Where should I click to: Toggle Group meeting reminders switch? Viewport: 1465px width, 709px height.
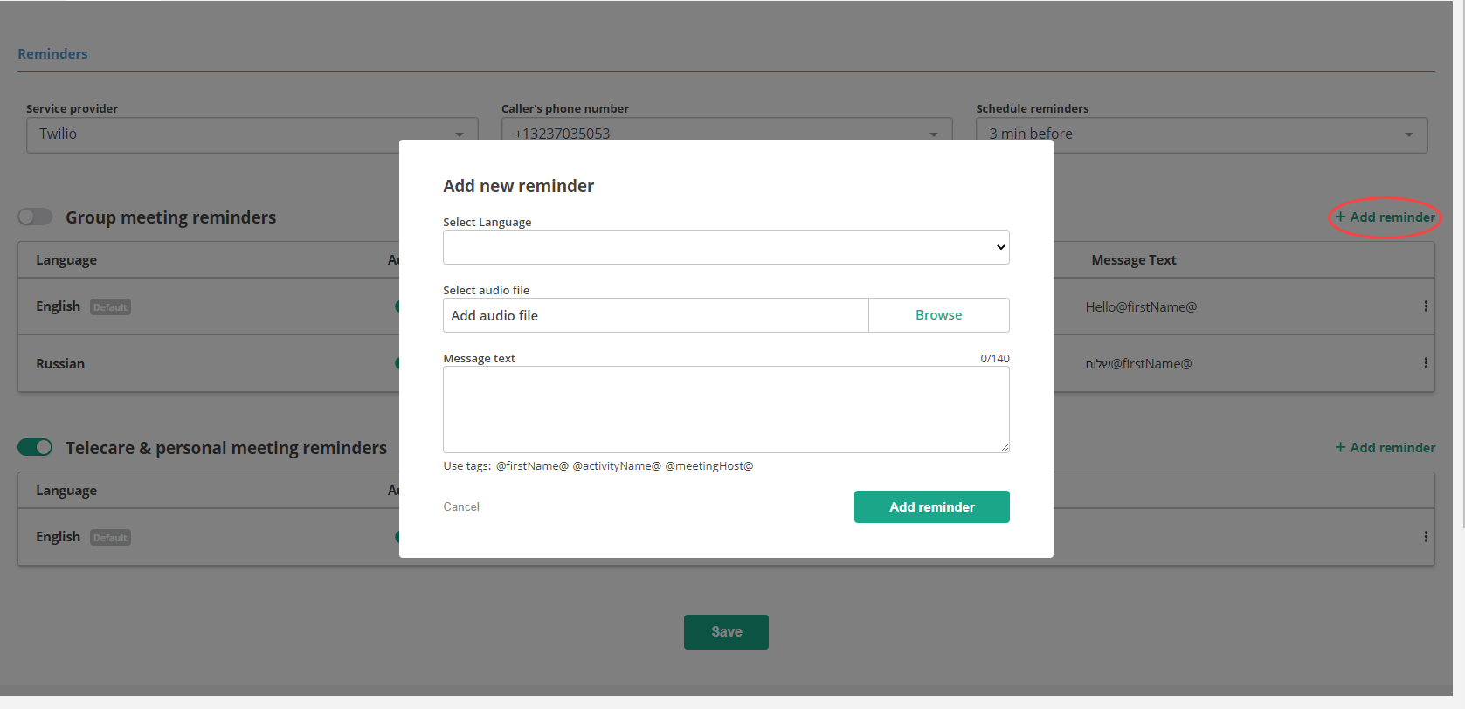35,217
